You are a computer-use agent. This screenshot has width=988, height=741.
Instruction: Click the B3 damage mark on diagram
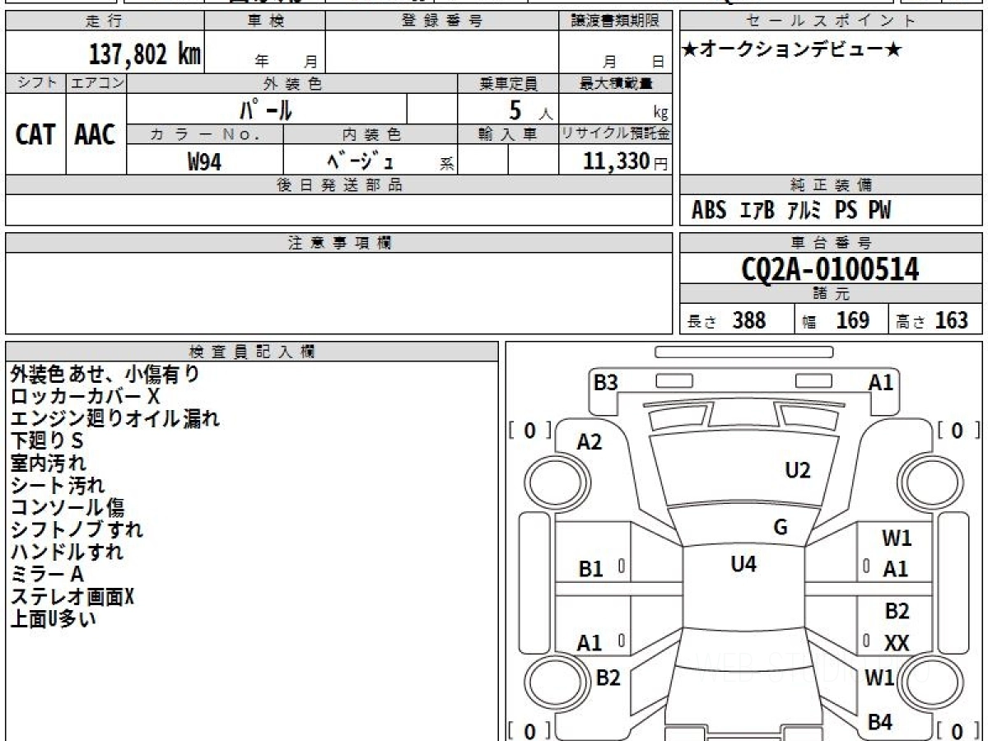pos(606,382)
